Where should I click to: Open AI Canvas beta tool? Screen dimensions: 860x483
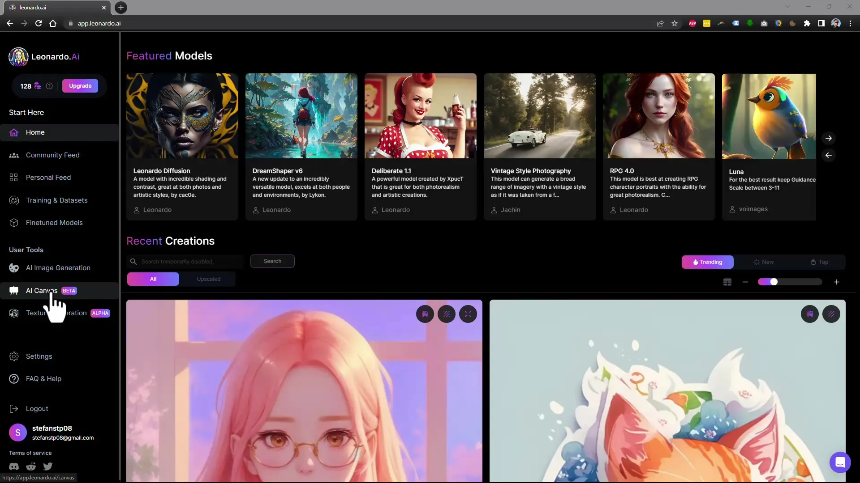coord(41,291)
